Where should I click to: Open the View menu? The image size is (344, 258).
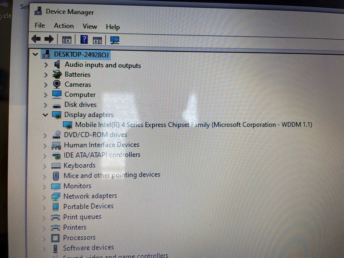coord(90,26)
